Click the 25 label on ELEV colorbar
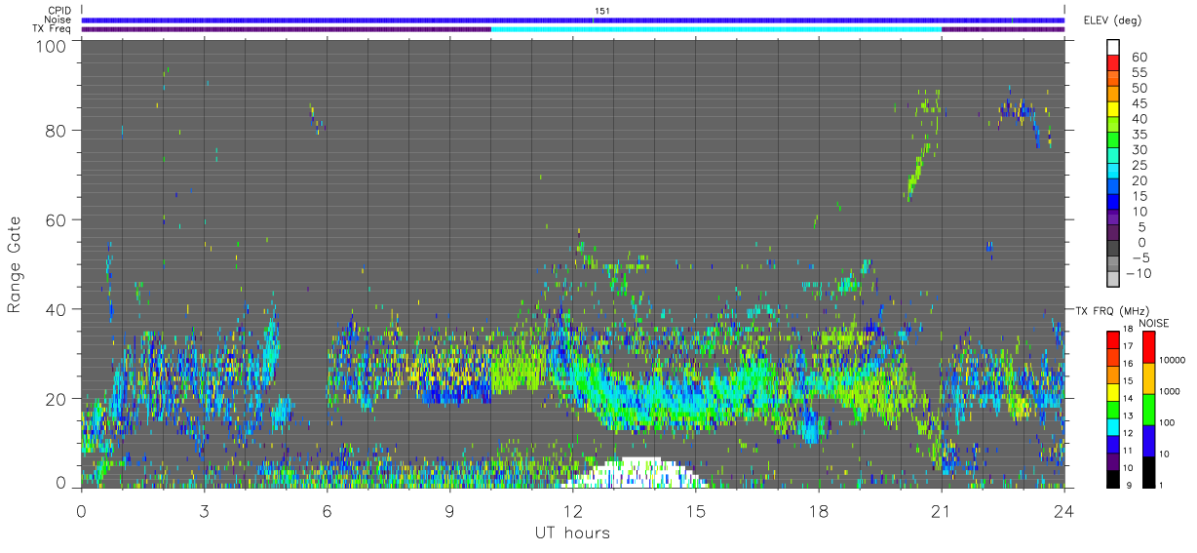The image size is (1197, 553). tap(1139, 166)
